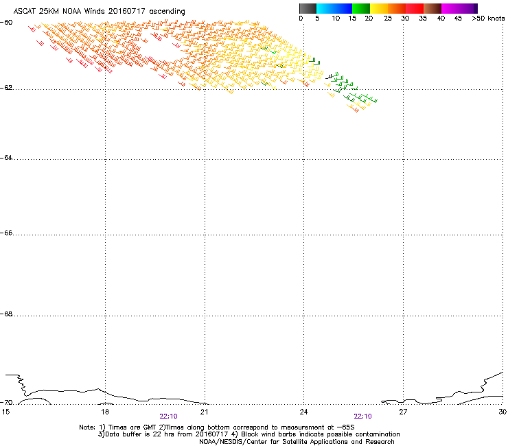The image size is (508, 446).
Task: Click the yellow 20-25 knots legend color
Action: pyautogui.click(x=379, y=8)
